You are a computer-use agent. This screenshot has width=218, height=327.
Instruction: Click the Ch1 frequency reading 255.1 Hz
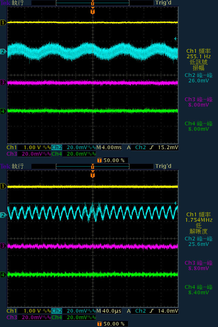(x=199, y=57)
